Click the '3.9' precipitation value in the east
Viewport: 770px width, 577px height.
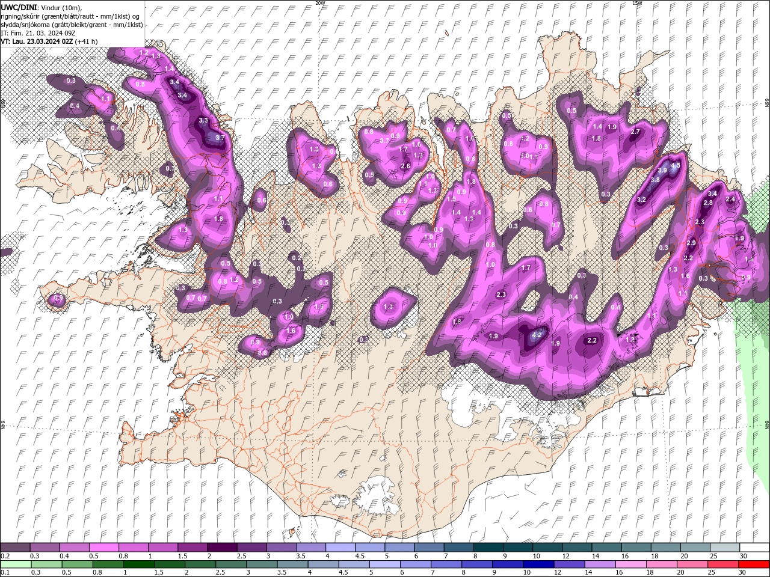663,171
